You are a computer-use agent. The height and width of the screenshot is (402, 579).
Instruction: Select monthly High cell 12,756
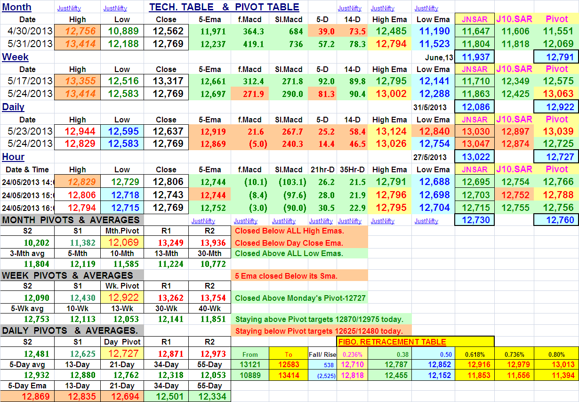tap(78, 31)
